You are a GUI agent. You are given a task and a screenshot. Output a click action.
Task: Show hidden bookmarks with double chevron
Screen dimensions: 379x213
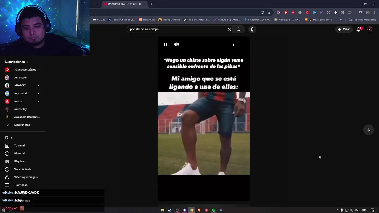[x=341, y=20]
